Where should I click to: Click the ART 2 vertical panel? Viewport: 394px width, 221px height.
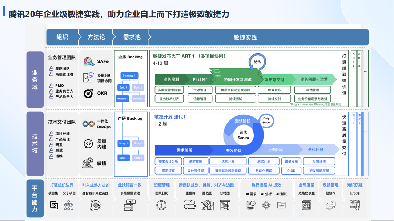point(354,78)
